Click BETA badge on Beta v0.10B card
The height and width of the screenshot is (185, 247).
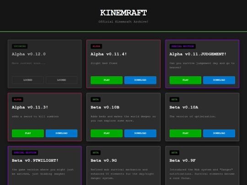(x=96, y=100)
